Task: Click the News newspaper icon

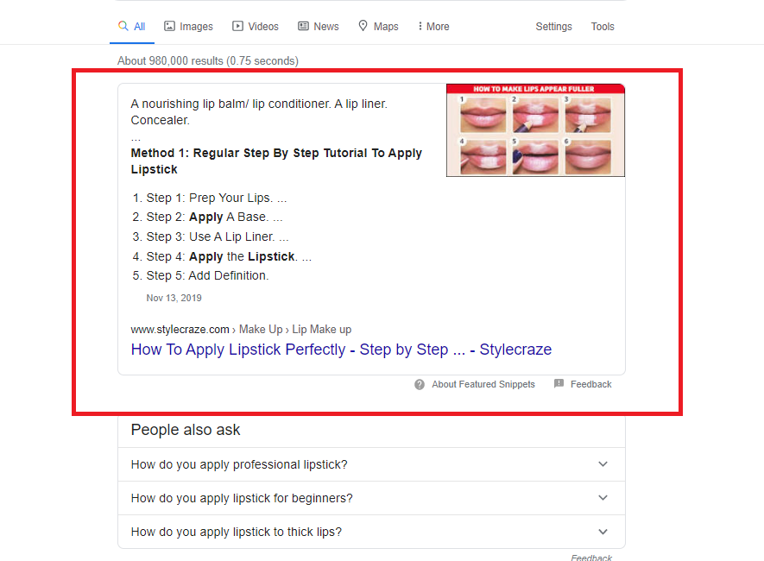Action: [x=303, y=26]
